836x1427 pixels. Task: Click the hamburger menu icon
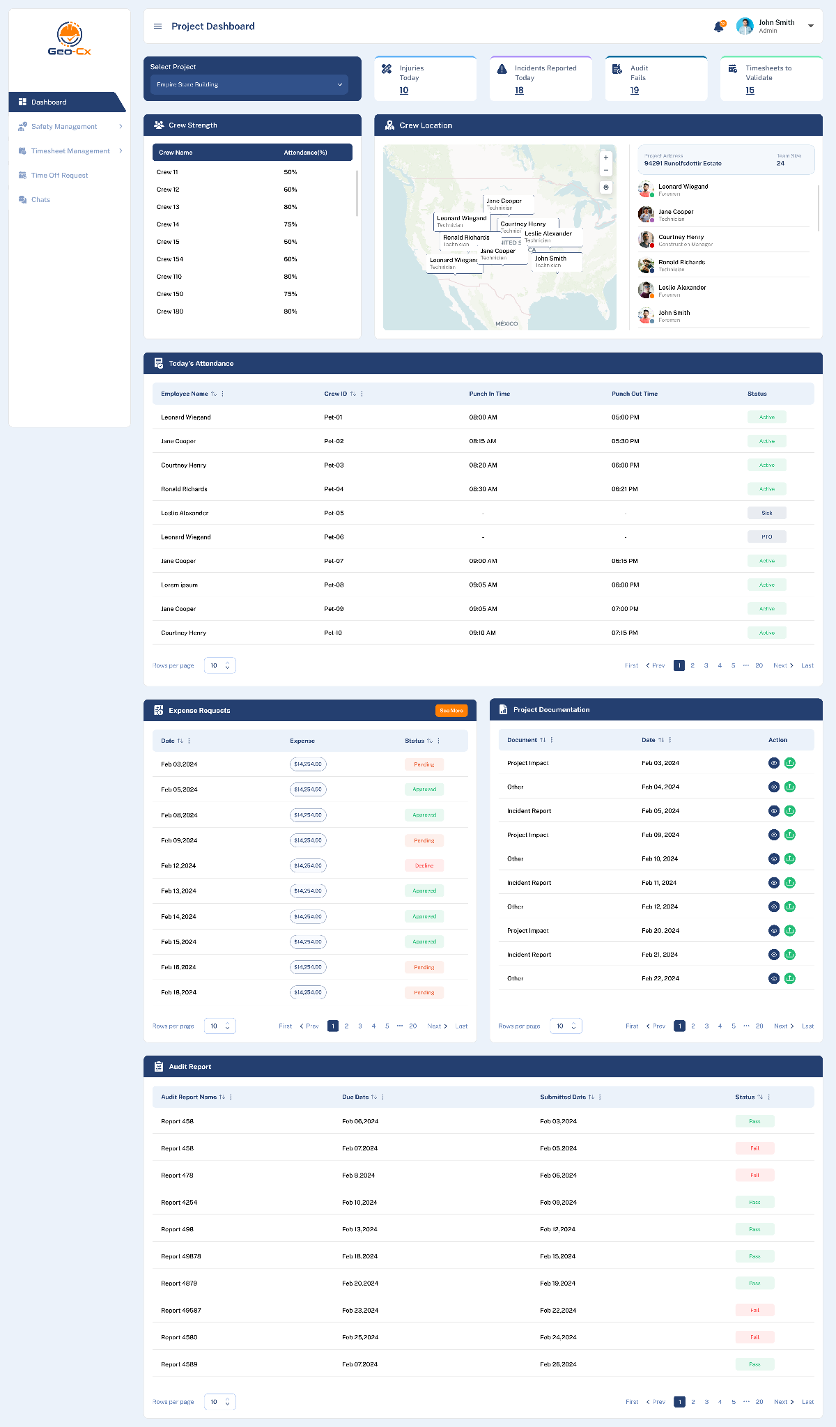(x=157, y=26)
